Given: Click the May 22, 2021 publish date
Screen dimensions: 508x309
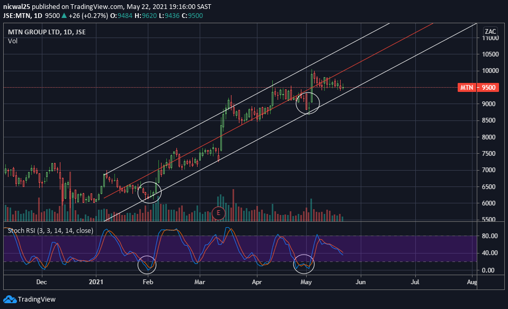Looking at the screenshot, I should (x=147, y=6).
